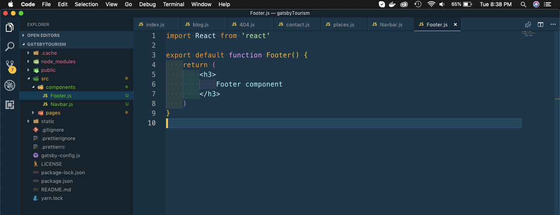Open Source Control view with 7 changes
Image resolution: width=560 pixels, height=215 pixels.
click(x=10, y=66)
